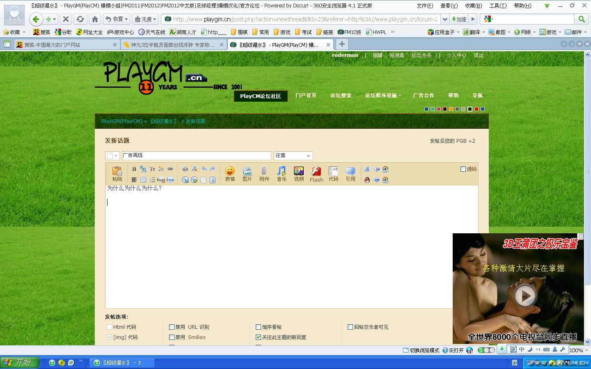Insert Flash content in editor
This screenshot has width=591, height=369.
click(x=316, y=173)
